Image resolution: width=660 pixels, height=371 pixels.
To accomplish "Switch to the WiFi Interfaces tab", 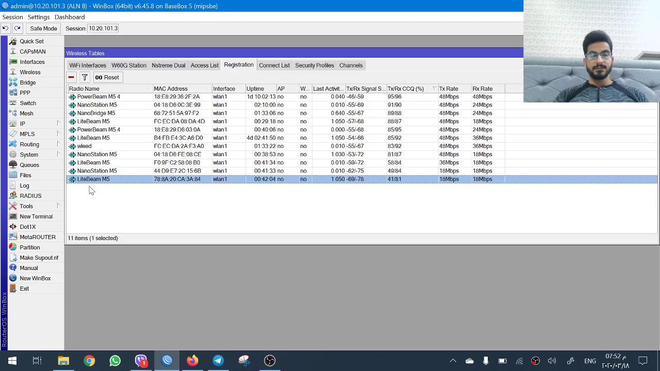I will pos(88,65).
